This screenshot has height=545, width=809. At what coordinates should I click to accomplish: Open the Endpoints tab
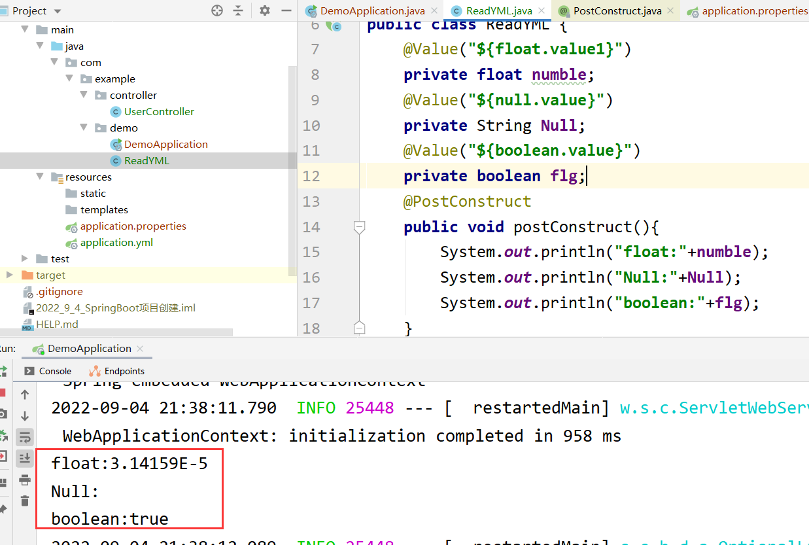pyautogui.click(x=117, y=371)
